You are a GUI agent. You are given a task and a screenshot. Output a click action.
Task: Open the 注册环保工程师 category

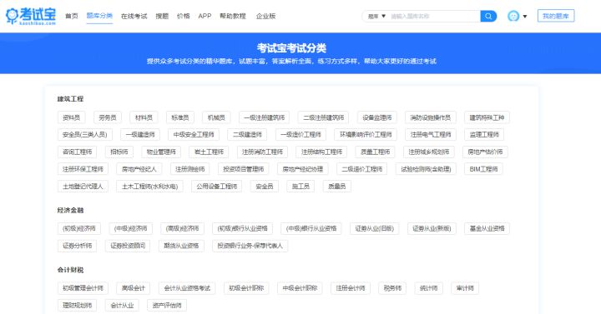click(x=83, y=169)
